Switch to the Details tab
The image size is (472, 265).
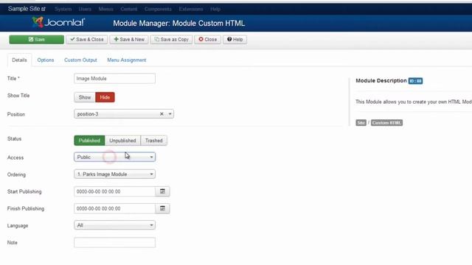19,60
